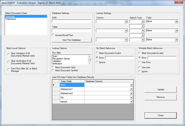Enable Access/Excel/Text checkbox
This screenshot has height=126, width=185.
tap(53, 35)
